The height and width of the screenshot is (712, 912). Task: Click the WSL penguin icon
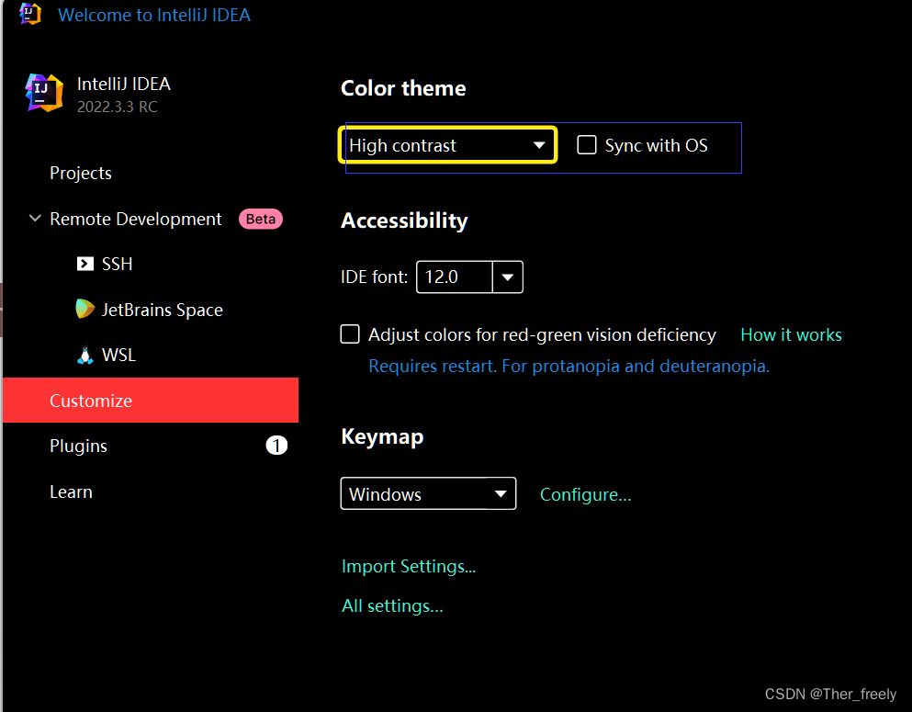pos(85,355)
